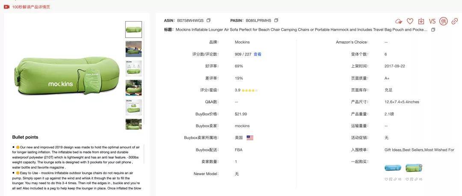
Task: Select the second thumbnail with sunset scene
Action: tap(133, 49)
